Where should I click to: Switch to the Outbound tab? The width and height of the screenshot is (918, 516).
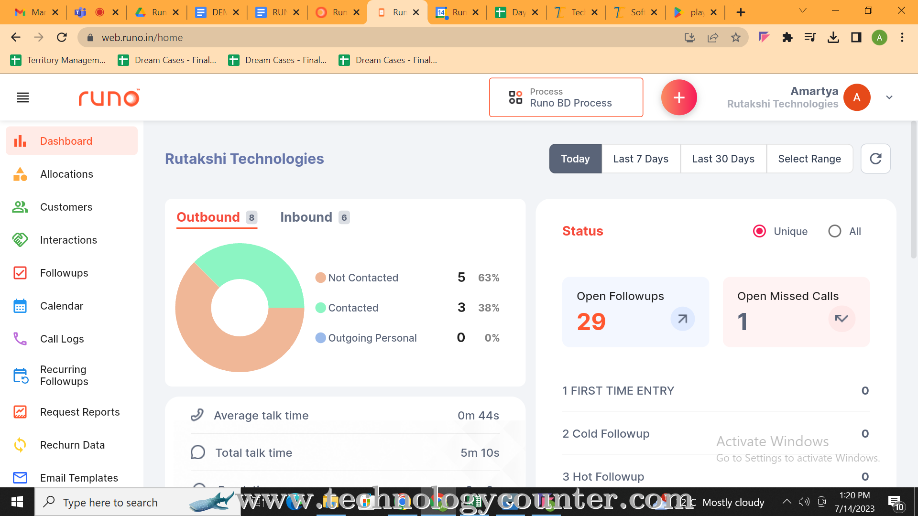[x=217, y=217]
